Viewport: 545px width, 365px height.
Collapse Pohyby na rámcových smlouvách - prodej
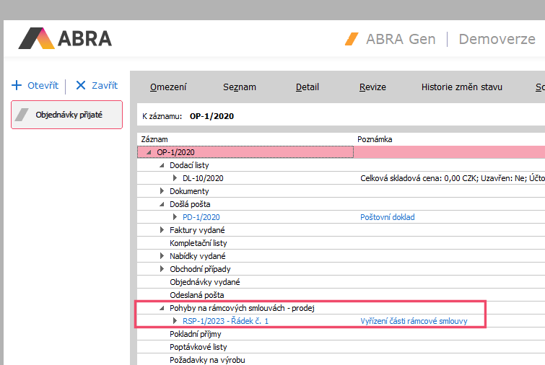click(x=162, y=308)
